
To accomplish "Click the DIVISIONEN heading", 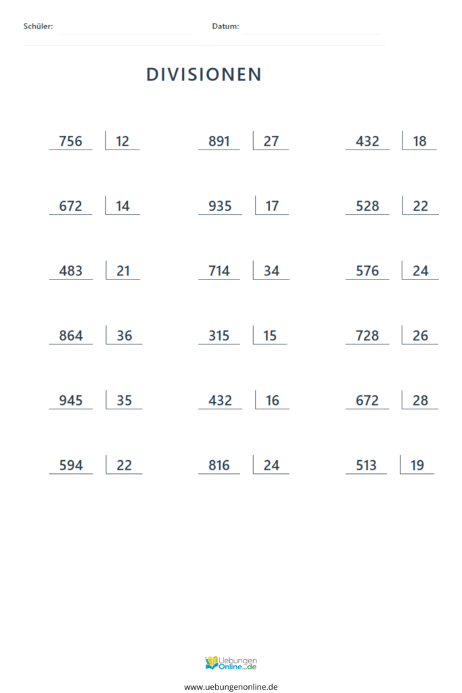I will tap(204, 74).
